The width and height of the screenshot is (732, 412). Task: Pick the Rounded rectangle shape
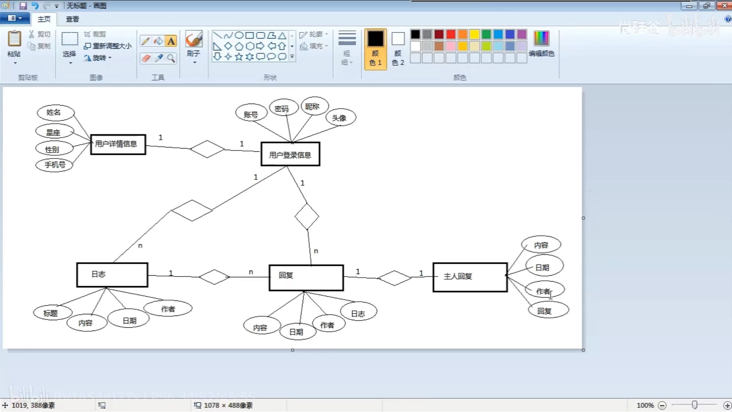[260, 35]
